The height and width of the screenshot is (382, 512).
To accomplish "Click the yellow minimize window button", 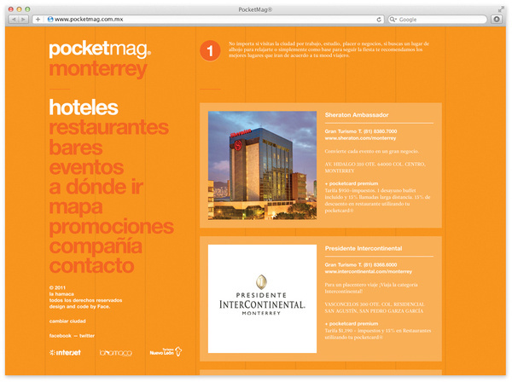I will click(x=19, y=9).
